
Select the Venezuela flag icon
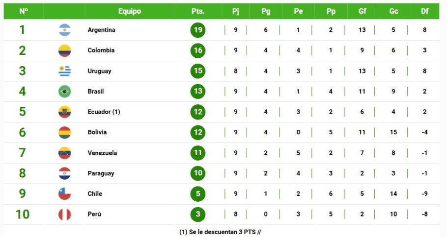click(65, 153)
